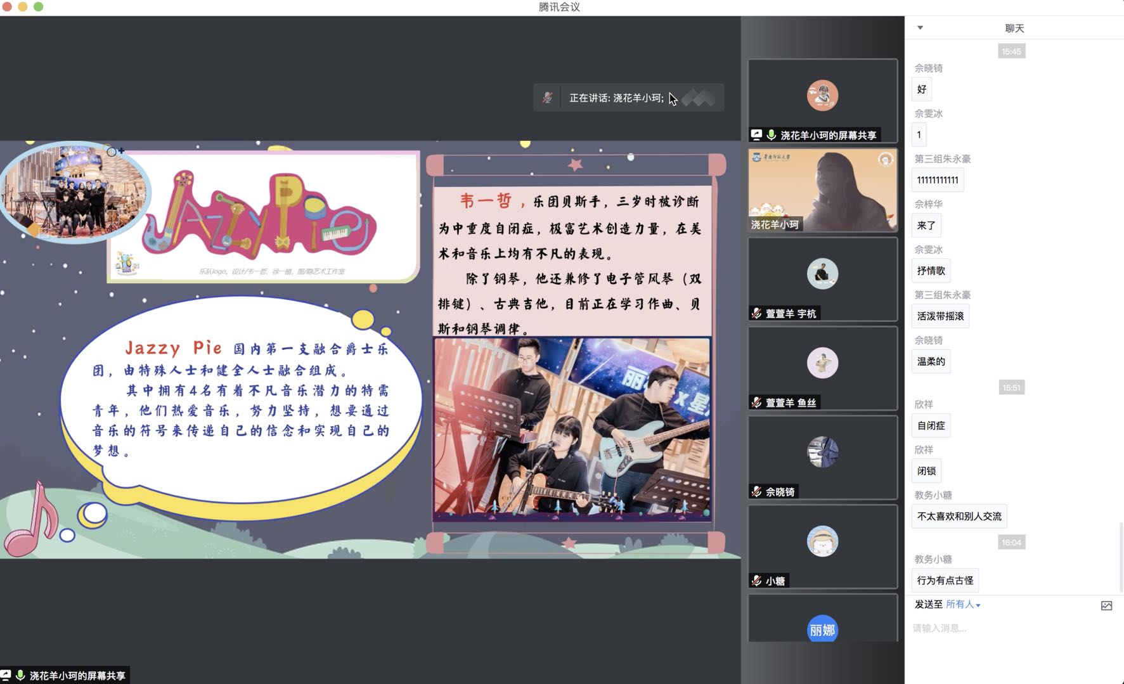Collapse the chat panel with the triangle arrow

920,28
